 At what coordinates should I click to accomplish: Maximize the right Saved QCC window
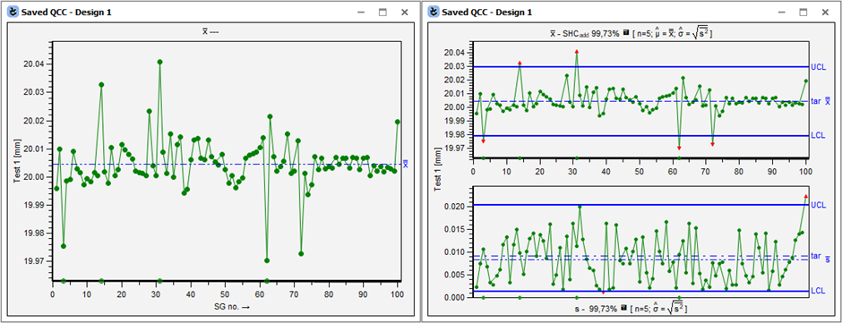[803, 12]
